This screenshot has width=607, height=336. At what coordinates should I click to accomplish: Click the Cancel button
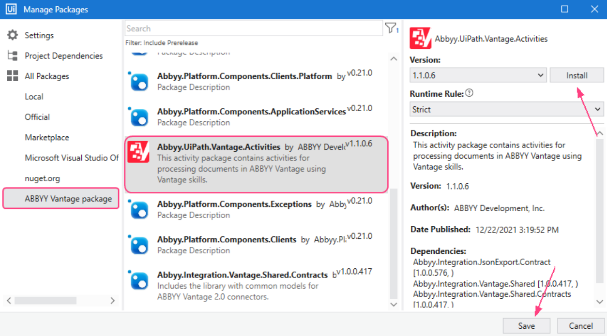[581, 326]
